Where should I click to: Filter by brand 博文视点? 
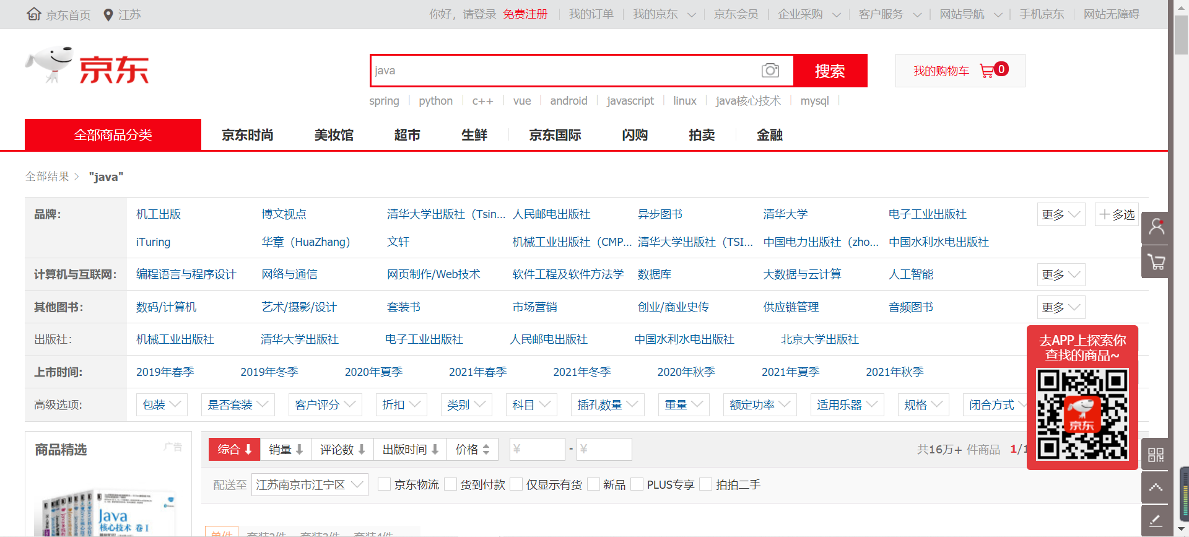284,214
